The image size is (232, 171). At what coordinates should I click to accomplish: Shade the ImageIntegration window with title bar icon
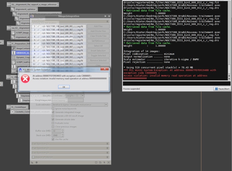click(105, 16)
